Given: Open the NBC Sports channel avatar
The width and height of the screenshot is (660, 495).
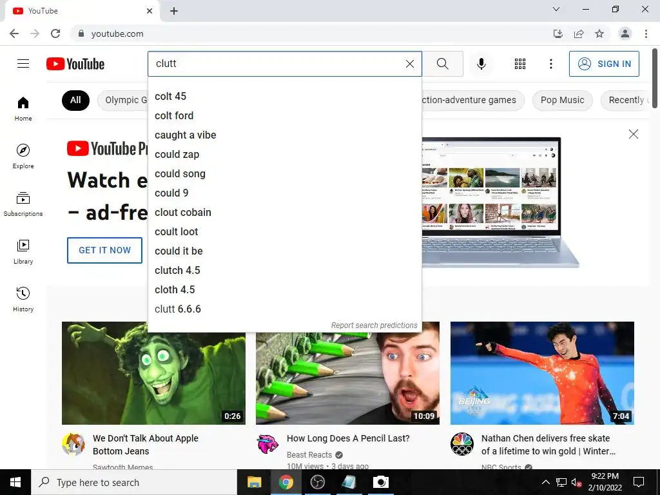Looking at the screenshot, I should click(462, 445).
